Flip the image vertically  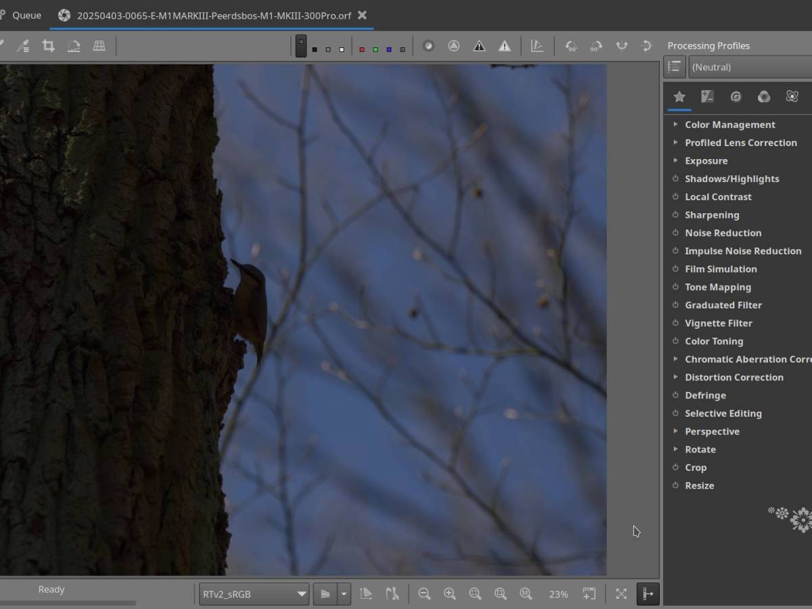tap(646, 46)
